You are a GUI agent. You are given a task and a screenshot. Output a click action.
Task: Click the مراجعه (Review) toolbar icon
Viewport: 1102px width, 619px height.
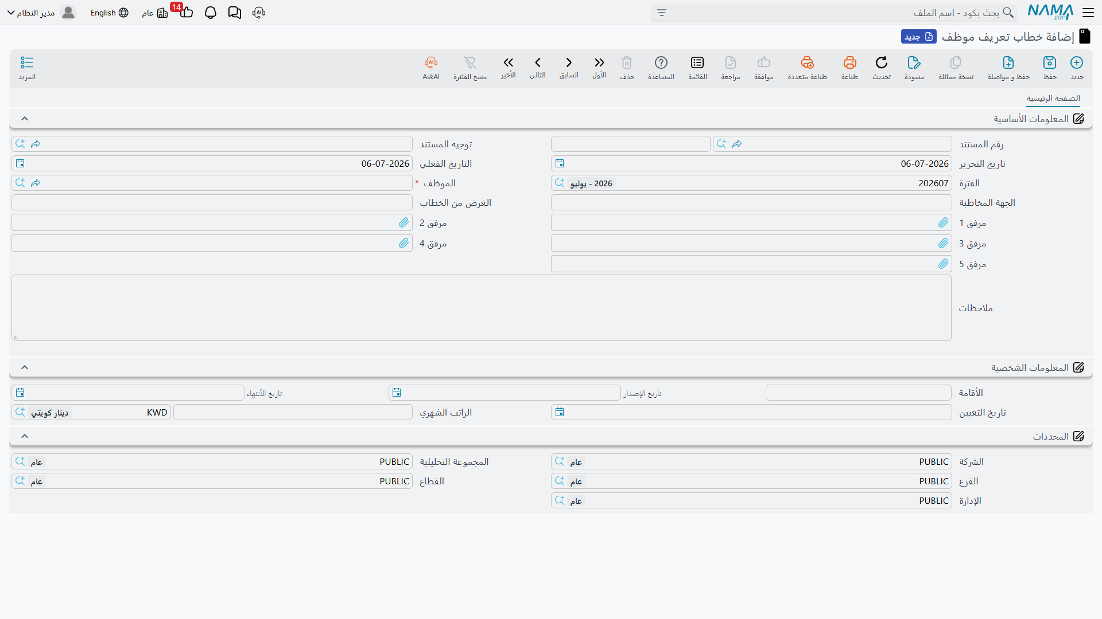coord(731,62)
